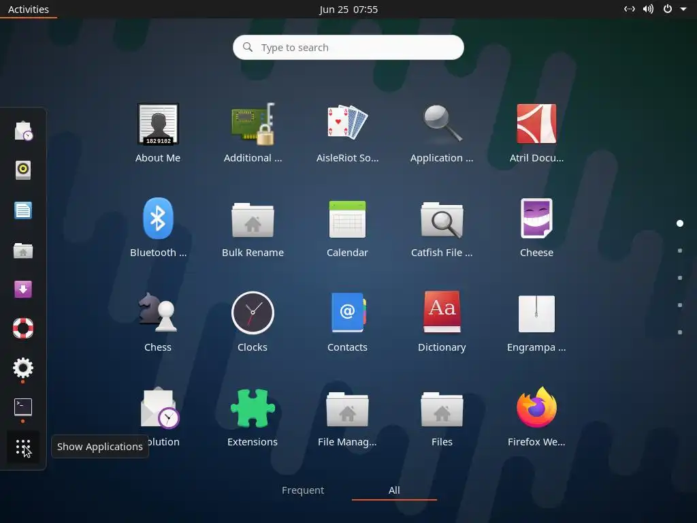Image resolution: width=697 pixels, height=523 pixels.
Task: Switch to the Frequent tab
Action: 303,490
